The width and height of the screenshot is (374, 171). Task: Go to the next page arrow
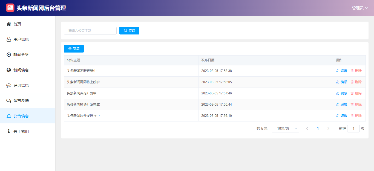(x=328, y=129)
